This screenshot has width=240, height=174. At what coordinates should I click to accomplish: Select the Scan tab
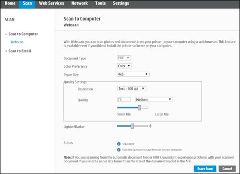click(x=27, y=3)
